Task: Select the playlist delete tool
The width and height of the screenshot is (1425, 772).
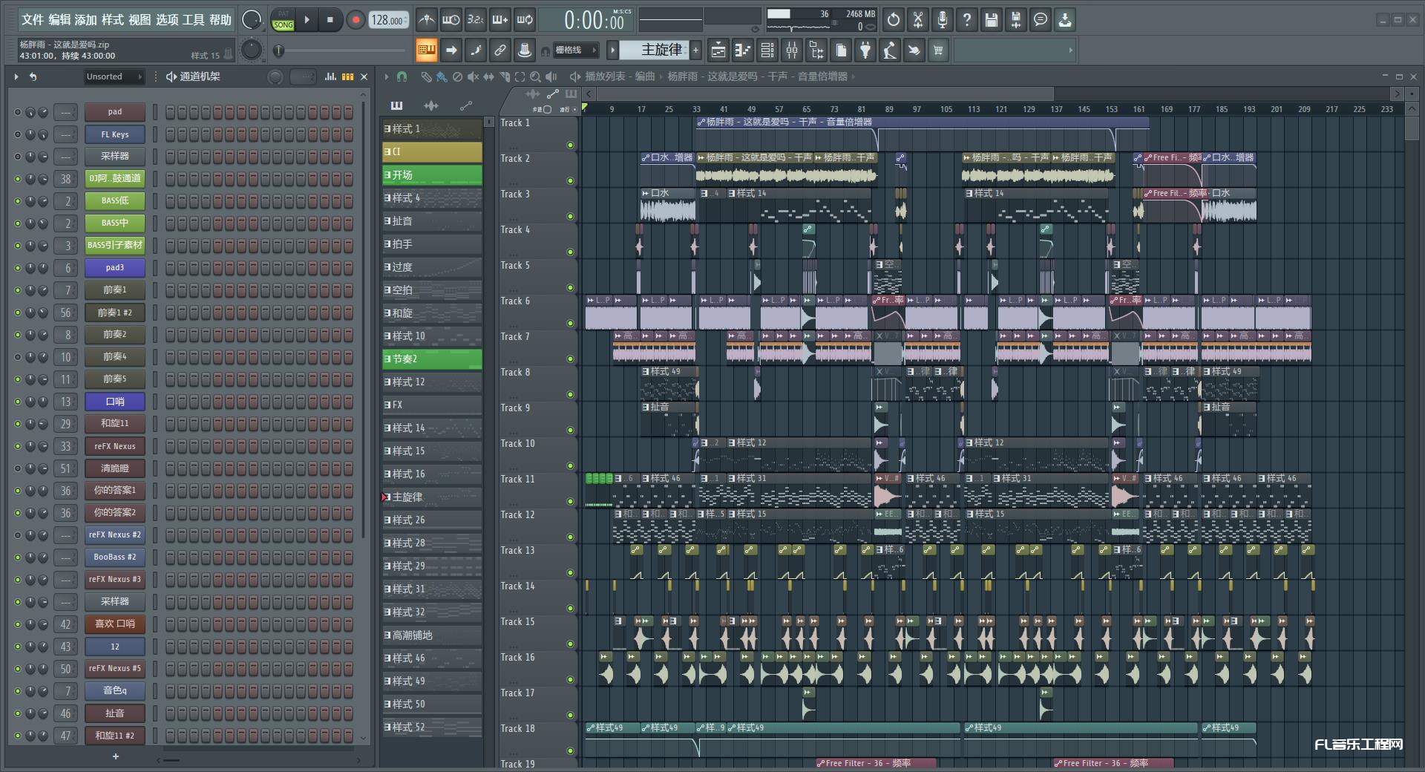Action: coord(457,76)
